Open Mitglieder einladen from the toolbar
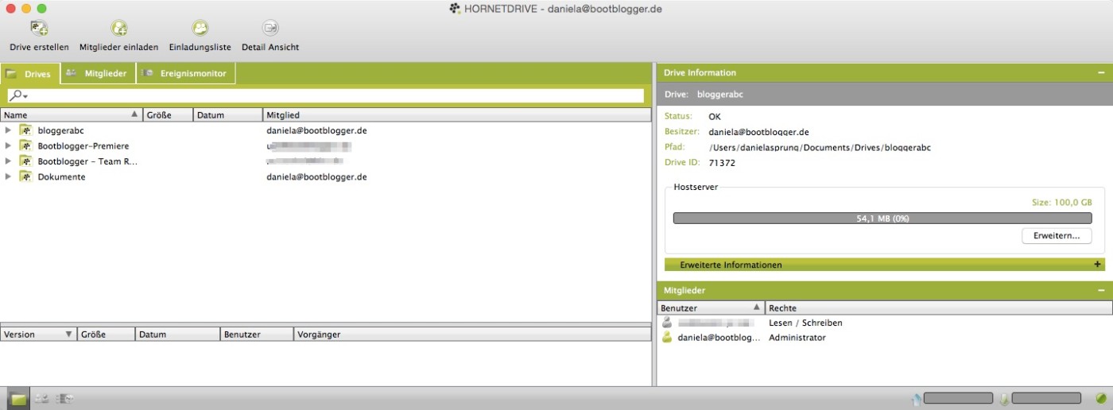 coord(118,29)
